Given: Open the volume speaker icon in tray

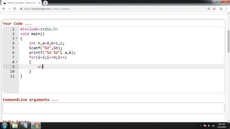Looking at the screenshot, I should (209, 126).
